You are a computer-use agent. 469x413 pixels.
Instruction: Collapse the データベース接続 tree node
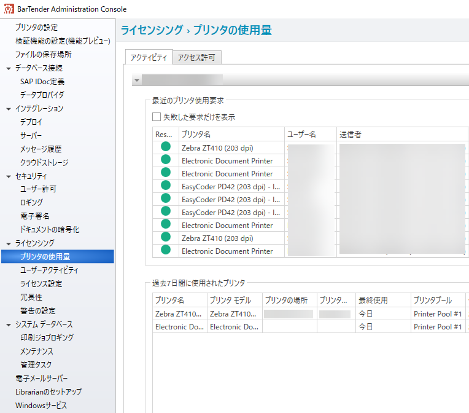[x=9, y=69]
